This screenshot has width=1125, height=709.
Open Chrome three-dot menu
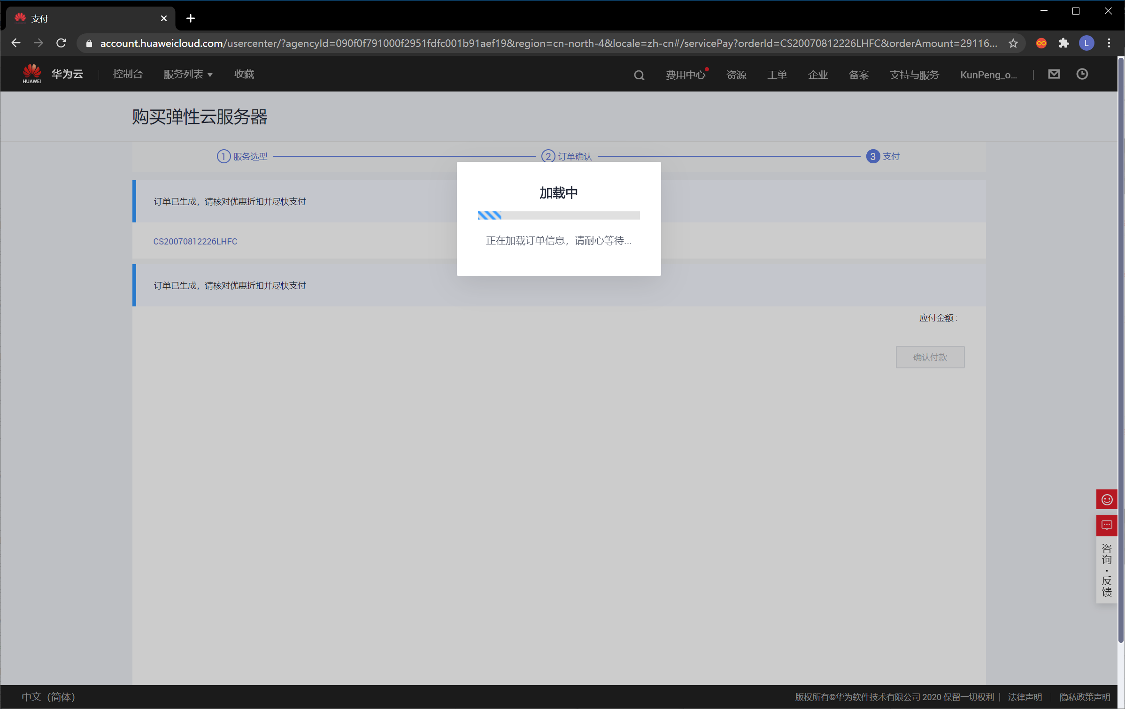[x=1109, y=43]
